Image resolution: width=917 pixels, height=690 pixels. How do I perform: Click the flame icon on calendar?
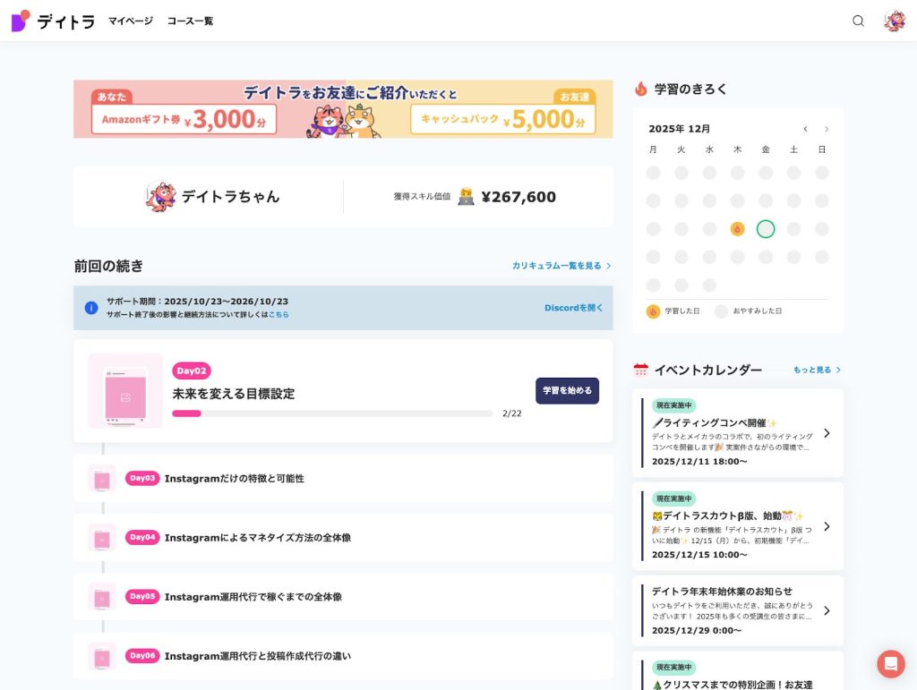737,229
